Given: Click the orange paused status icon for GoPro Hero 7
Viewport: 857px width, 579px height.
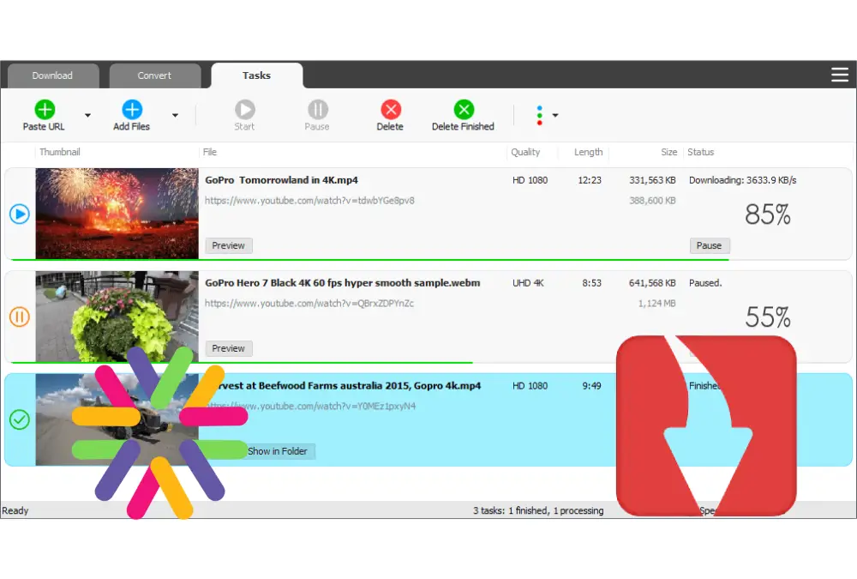Looking at the screenshot, I should 20,317.
